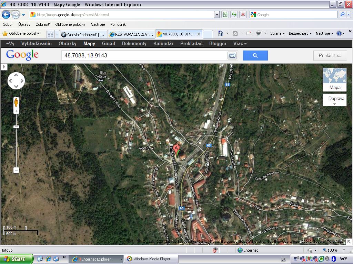Open the Bezpečnosť toolbar dropdown
The image size is (353, 264).
[300, 33]
